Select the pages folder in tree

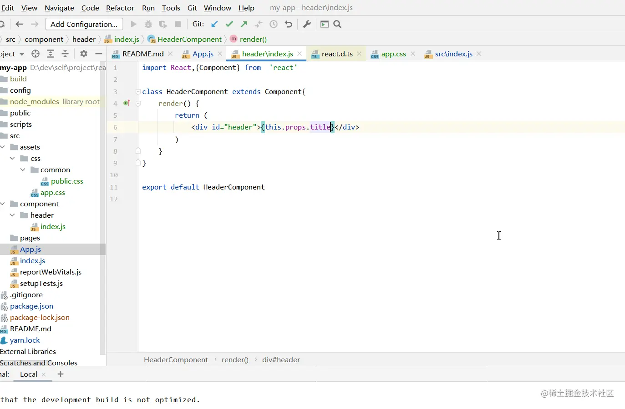tap(30, 238)
